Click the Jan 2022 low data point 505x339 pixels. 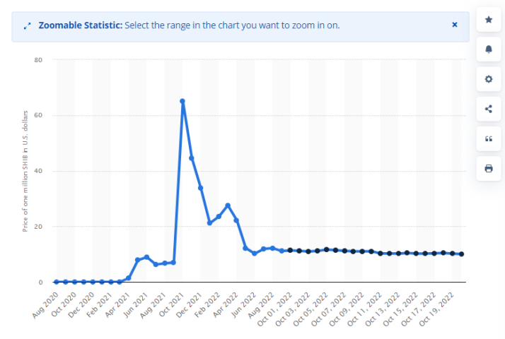pyautogui.click(x=209, y=223)
